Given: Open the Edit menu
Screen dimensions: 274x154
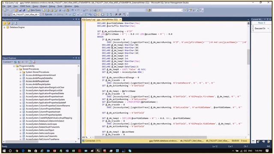Looking at the screenshot, I should point(9,6).
